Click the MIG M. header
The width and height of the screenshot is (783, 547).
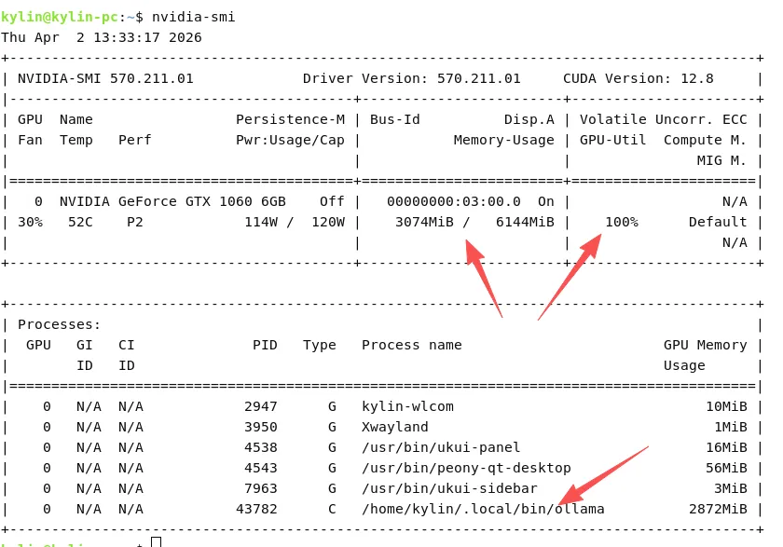pos(722,160)
